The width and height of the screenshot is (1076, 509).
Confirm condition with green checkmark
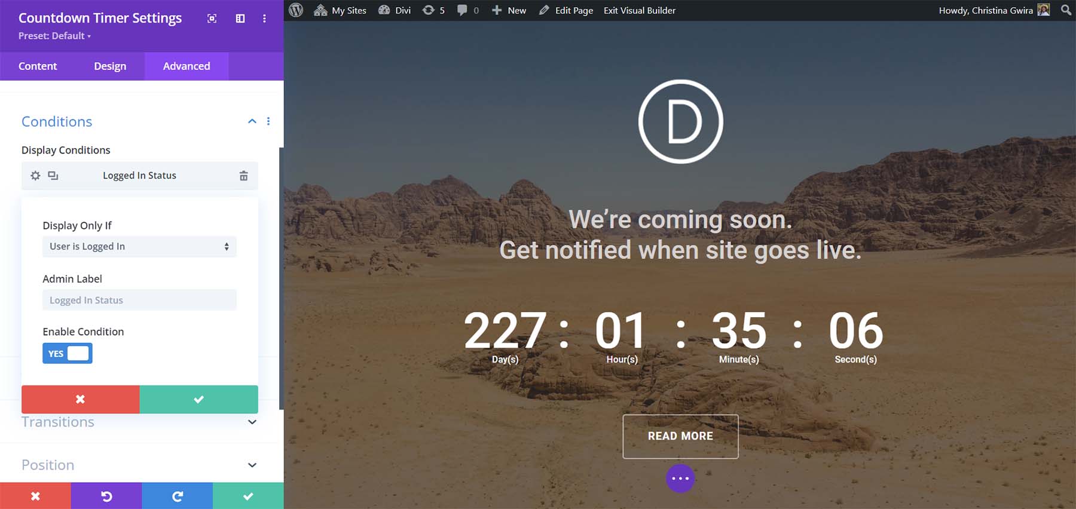[199, 399]
